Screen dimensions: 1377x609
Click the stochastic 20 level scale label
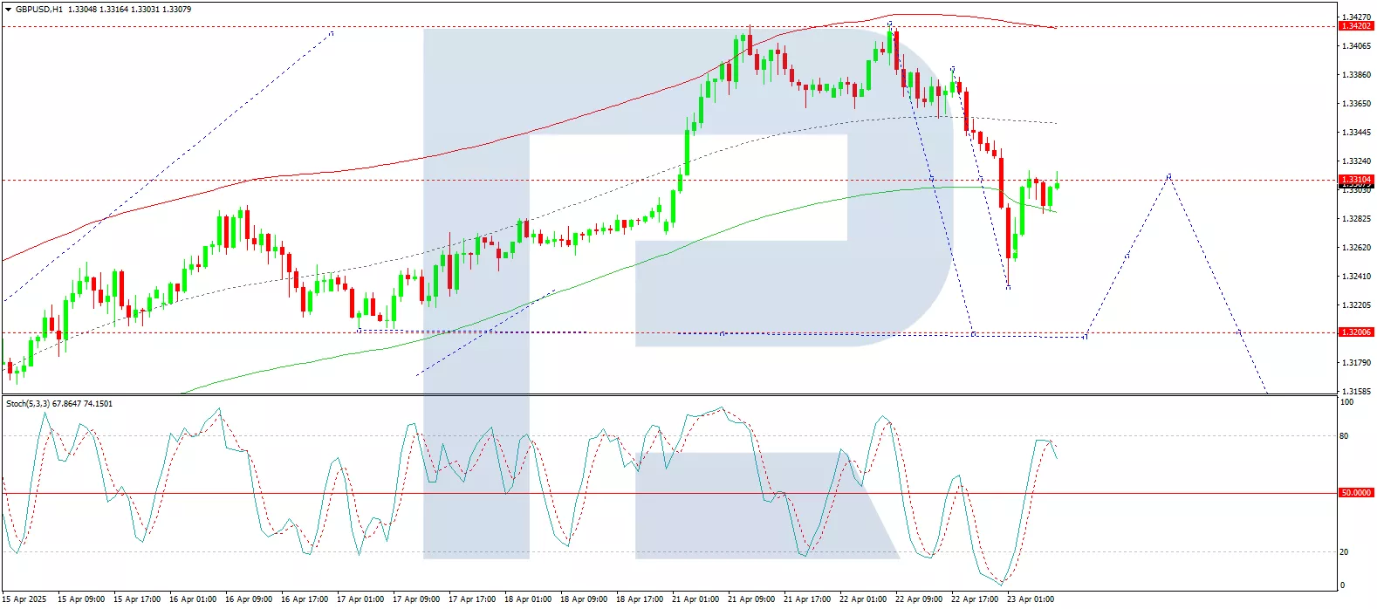[x=1344, y=552]
